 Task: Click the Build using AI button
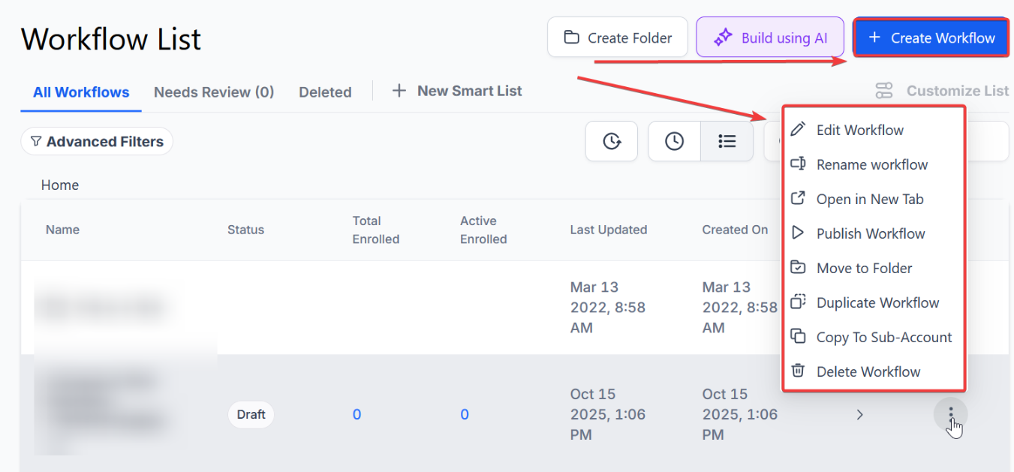coord(770,38)
